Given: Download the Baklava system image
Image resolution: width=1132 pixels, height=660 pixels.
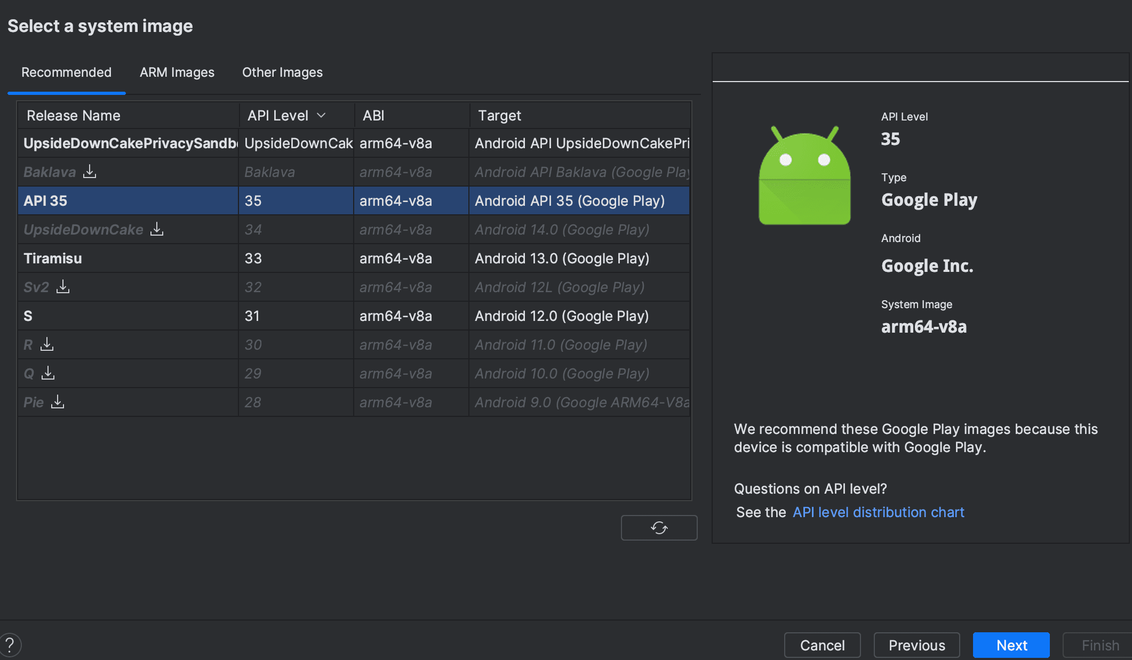Looking at the screenshot, I should [90, 171].
